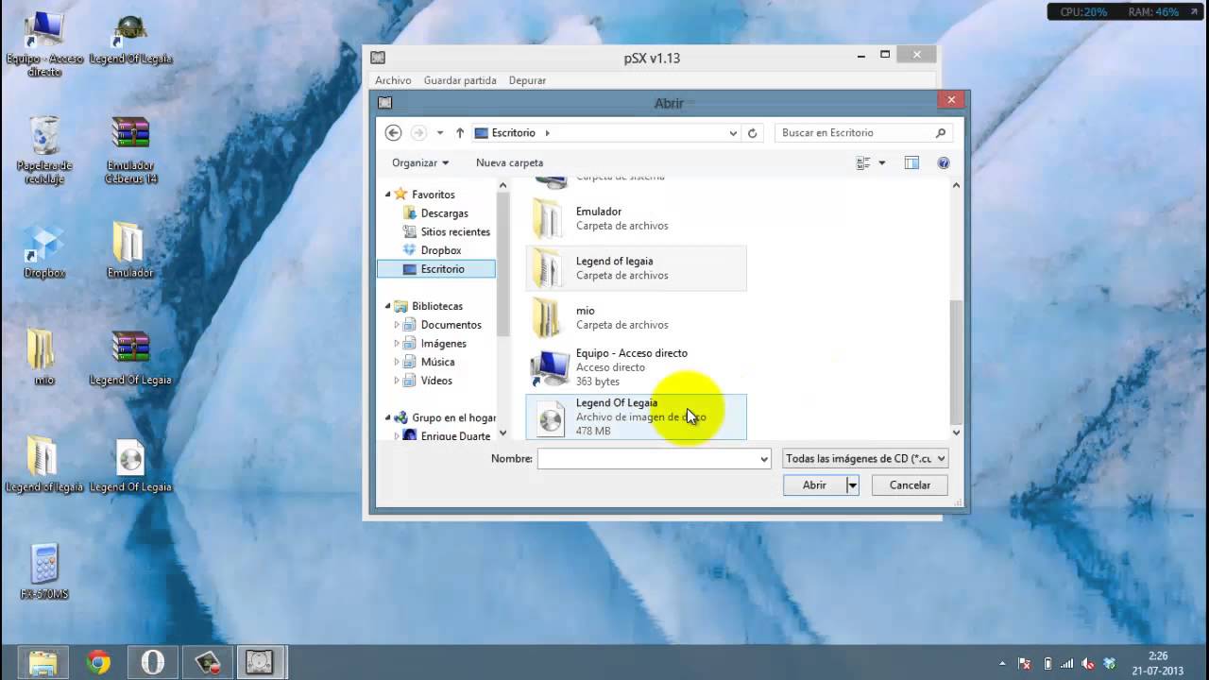Go up one folder level arrow

tap(460, 133)
